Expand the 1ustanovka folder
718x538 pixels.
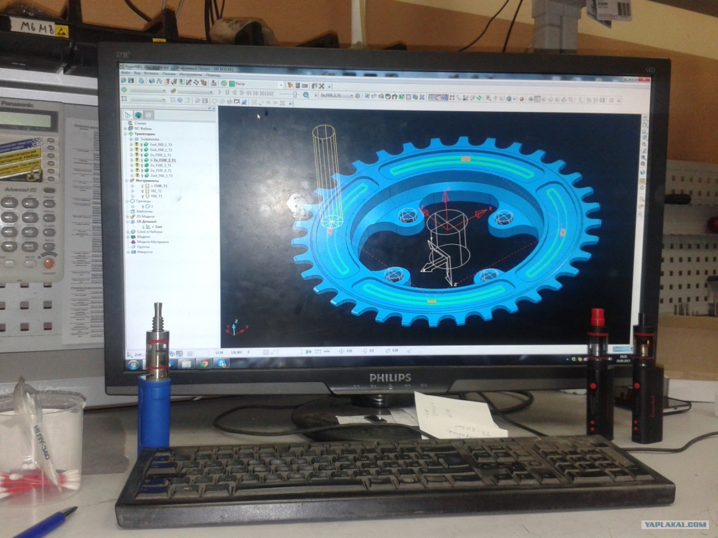131,139
